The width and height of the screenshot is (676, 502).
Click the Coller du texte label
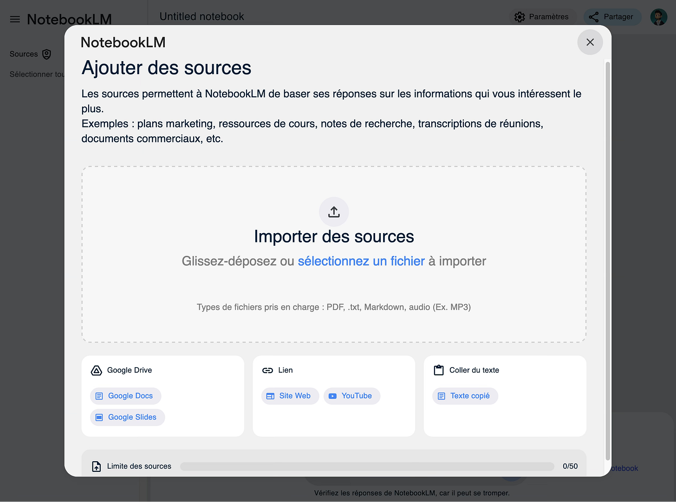(474, 370)
